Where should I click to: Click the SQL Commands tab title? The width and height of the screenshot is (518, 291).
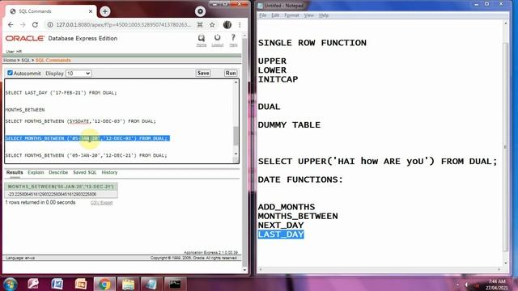[x=35, y=11]
